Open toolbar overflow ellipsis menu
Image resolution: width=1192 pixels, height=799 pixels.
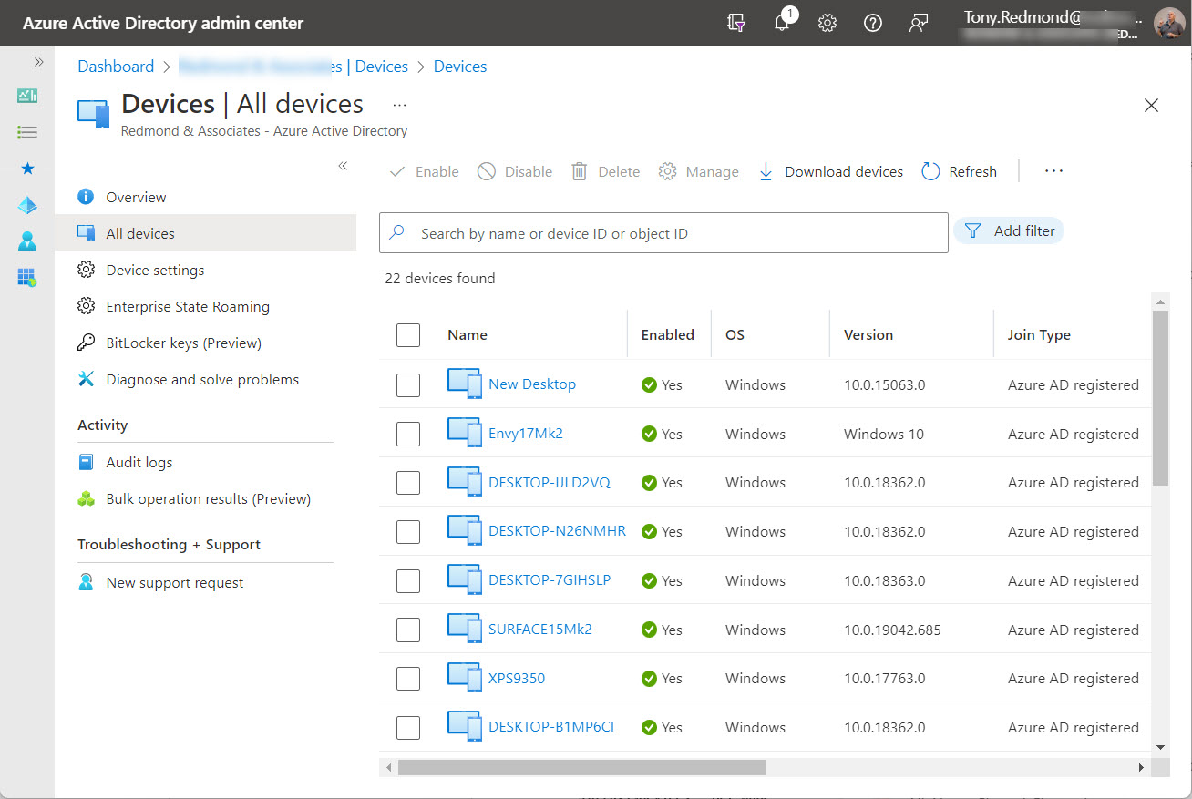1054,171
